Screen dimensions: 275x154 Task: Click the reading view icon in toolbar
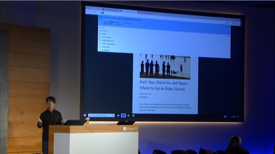click(227, 23)
